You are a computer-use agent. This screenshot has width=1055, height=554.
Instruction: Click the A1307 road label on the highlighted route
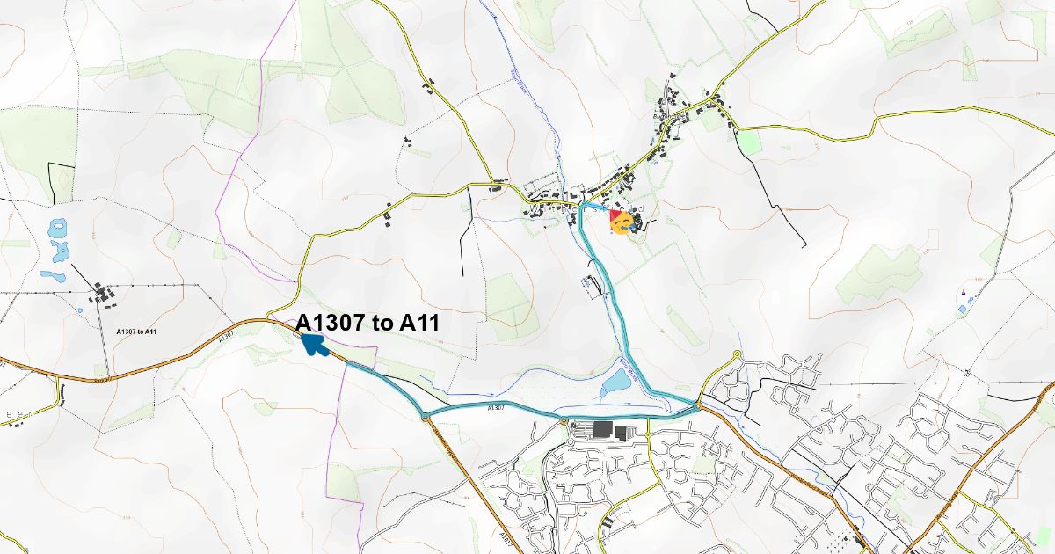pyautogui.click(x=496, y=407)
